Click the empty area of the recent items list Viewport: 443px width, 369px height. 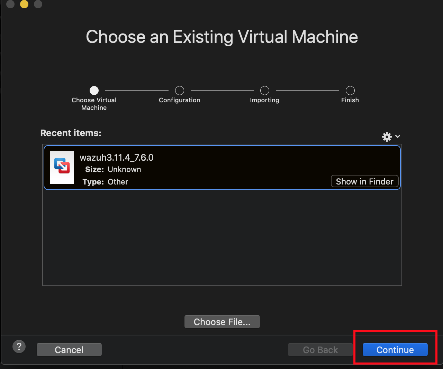pyautogui.click(x=221, y=238)
